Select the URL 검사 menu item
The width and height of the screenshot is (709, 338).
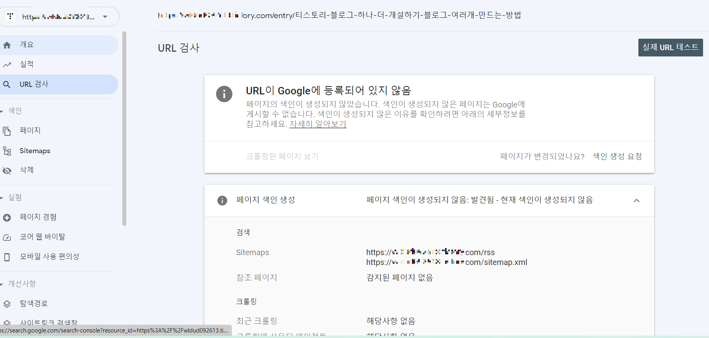(59, 84)
